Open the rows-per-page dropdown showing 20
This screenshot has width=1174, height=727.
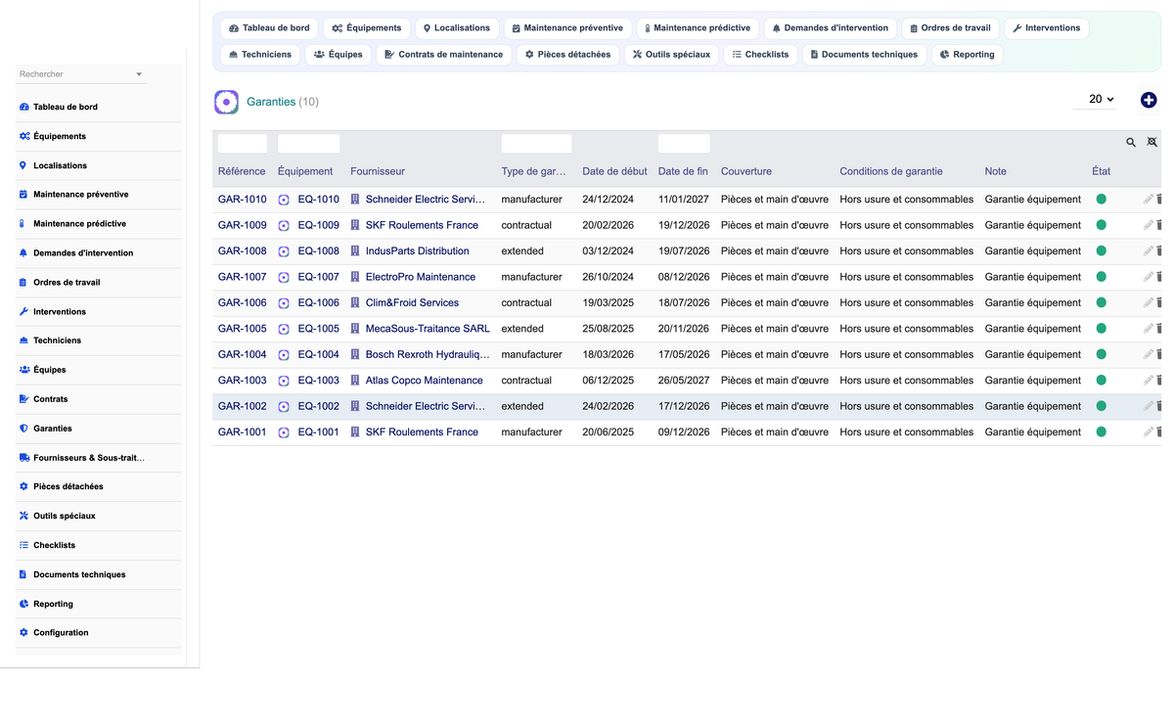(x=1094, y=99)
